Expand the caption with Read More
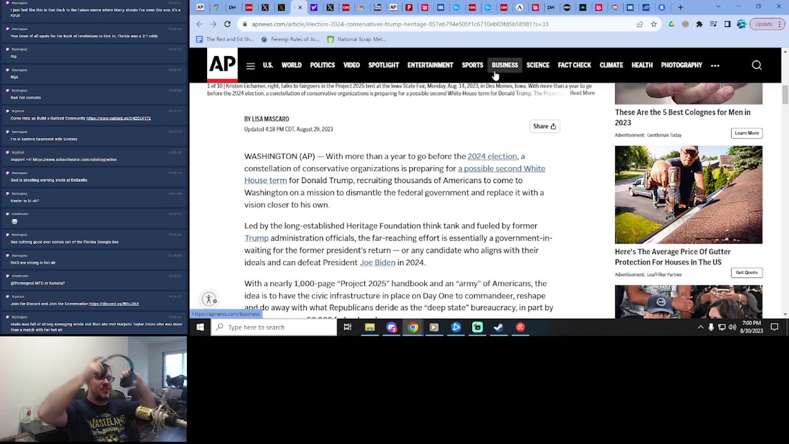 coord(582,93)
